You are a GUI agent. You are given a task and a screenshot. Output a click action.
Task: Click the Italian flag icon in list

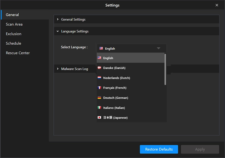pos(99,108)
